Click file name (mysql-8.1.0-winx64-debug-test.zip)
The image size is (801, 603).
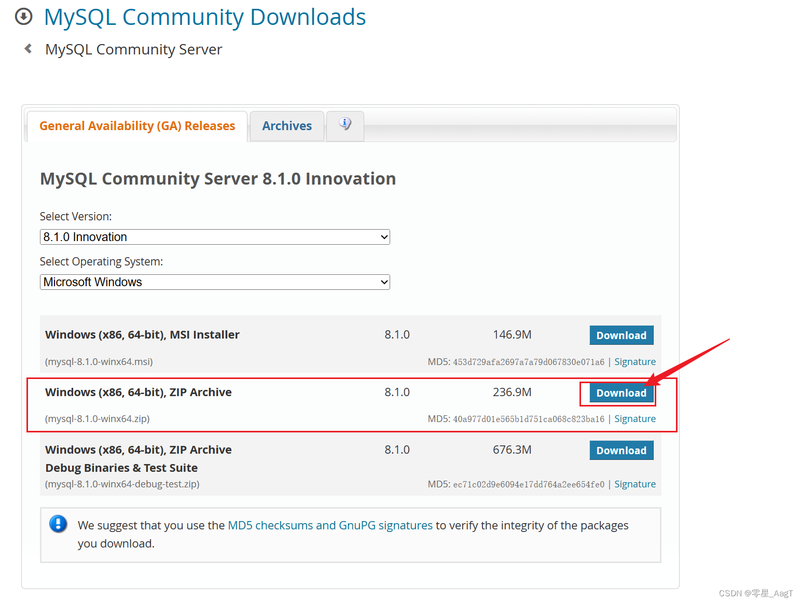pos(122,484)
